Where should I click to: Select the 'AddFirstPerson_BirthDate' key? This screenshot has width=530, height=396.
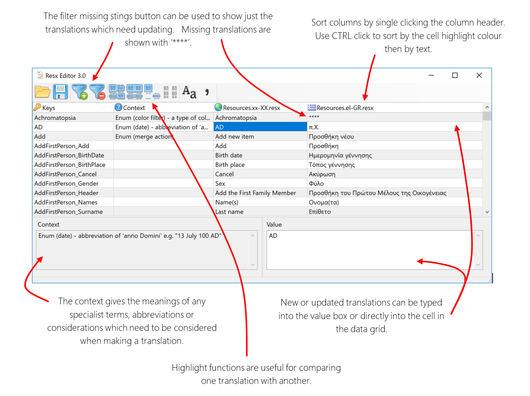(x=73, y=155)
